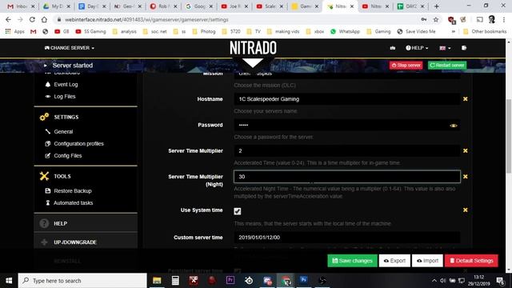The width and height of the screenshot is (512, 288).
Task: Expand the UP/DOWNGRADE sidebar section
Action: pos(86,242)
